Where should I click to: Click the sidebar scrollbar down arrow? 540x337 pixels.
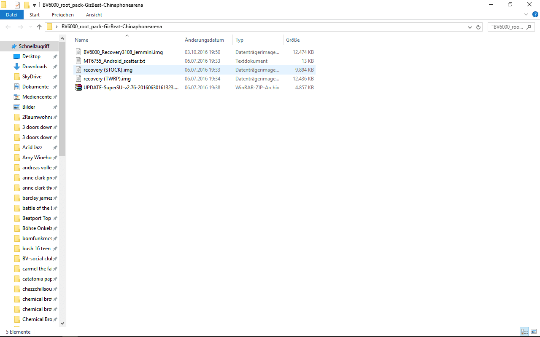62,324
